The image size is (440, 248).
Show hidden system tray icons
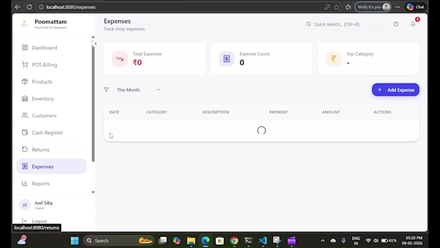point(323,241)
